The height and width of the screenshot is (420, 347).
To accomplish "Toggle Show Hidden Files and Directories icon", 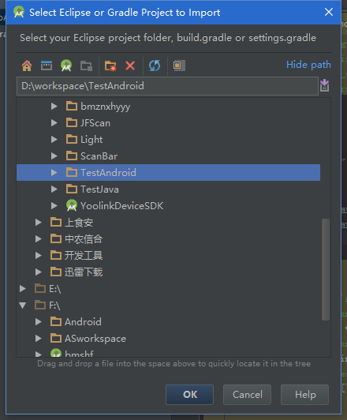I will click(x=179, y=66).
